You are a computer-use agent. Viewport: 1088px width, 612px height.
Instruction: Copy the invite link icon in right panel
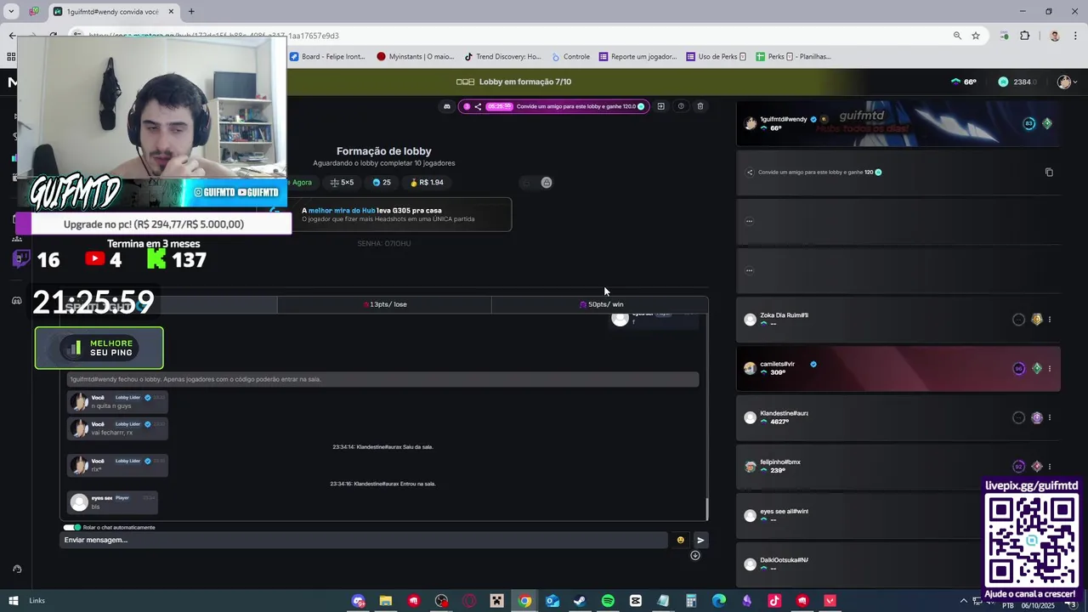[1049, 172]
